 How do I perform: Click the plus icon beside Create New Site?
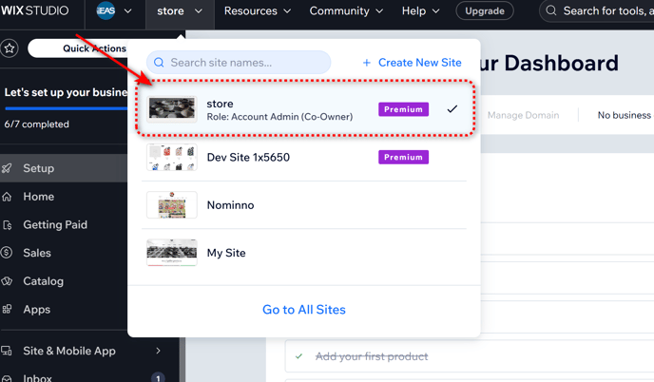[x=366, y=63]
